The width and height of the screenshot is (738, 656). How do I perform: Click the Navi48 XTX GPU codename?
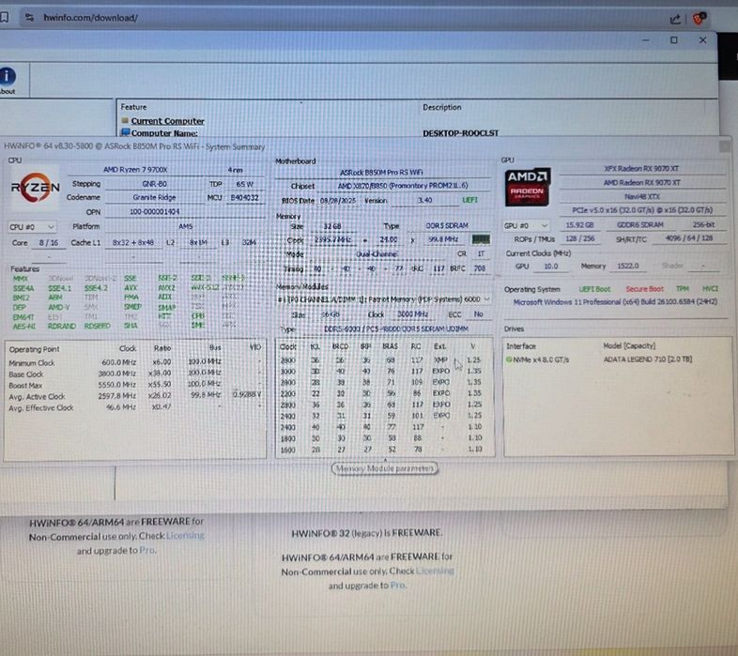click(642, 197)
